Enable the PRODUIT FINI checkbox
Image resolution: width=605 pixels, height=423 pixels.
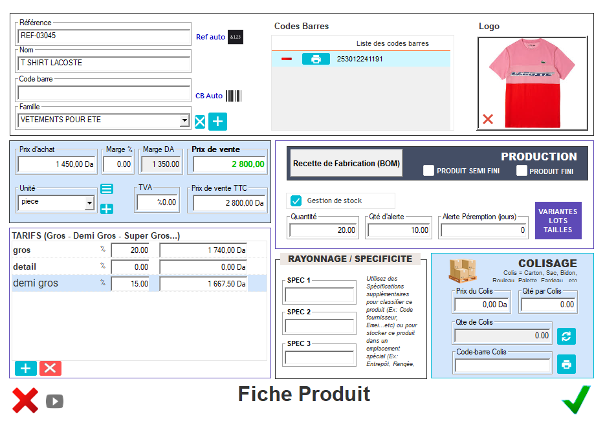tap(522, 171)
